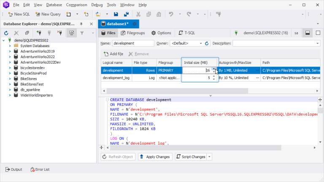Increase initial size of development_log file

pyautogui.click(x=214, y=76)
